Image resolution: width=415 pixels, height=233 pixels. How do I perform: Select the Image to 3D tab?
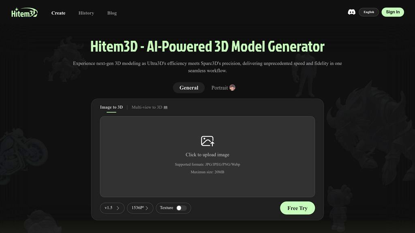click(111, 107)
